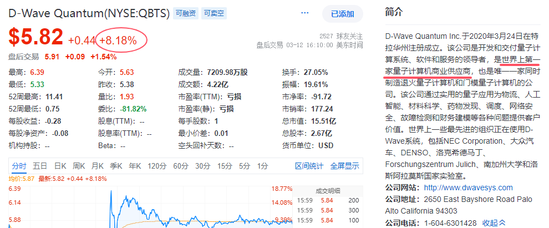Switch to the 年K chart tab
The width and height of the screenshot is (549, 228).
pos(135,166)
